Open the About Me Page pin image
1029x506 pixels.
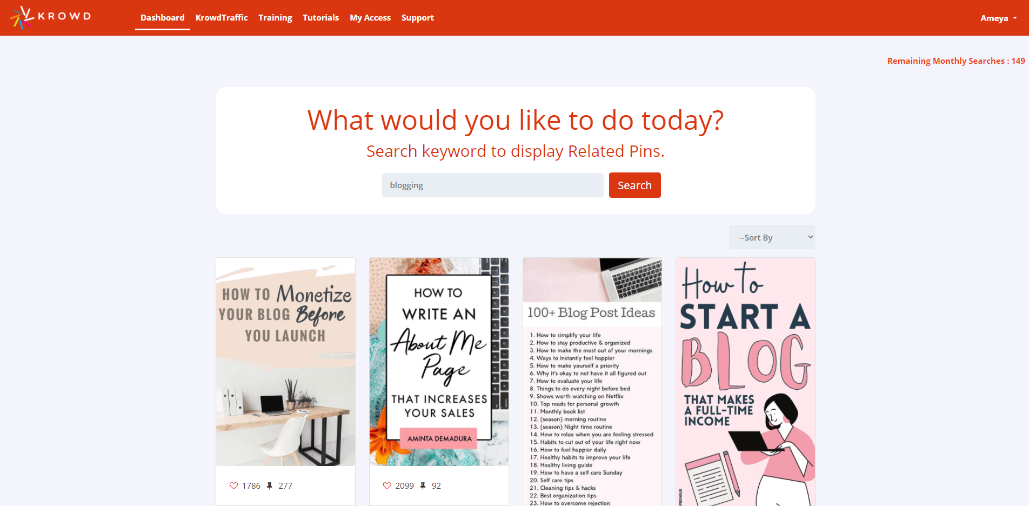439,362
